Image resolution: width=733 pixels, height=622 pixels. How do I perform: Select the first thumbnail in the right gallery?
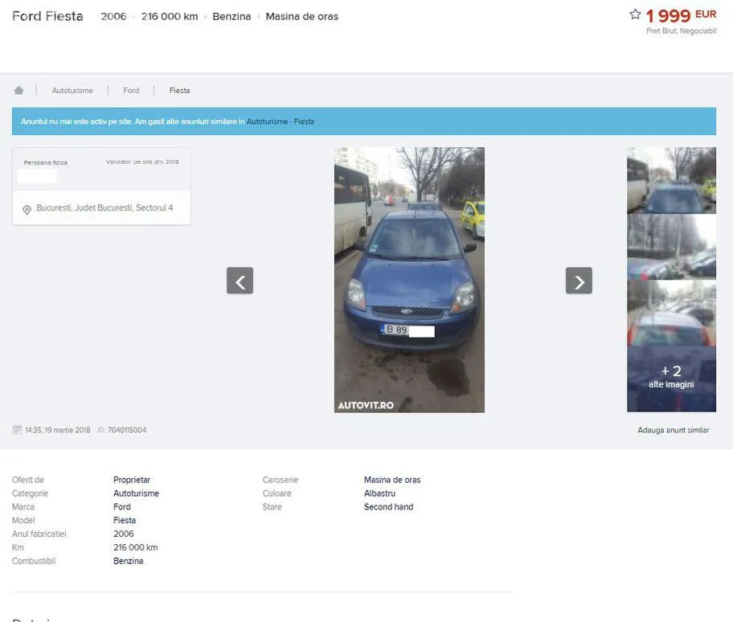671,180
